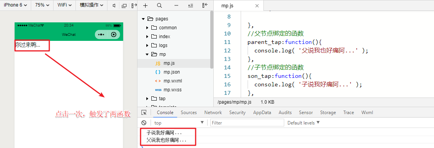
Task: Click the /pages/mp/mp.js path in status bar
Action: click(234, 102)
